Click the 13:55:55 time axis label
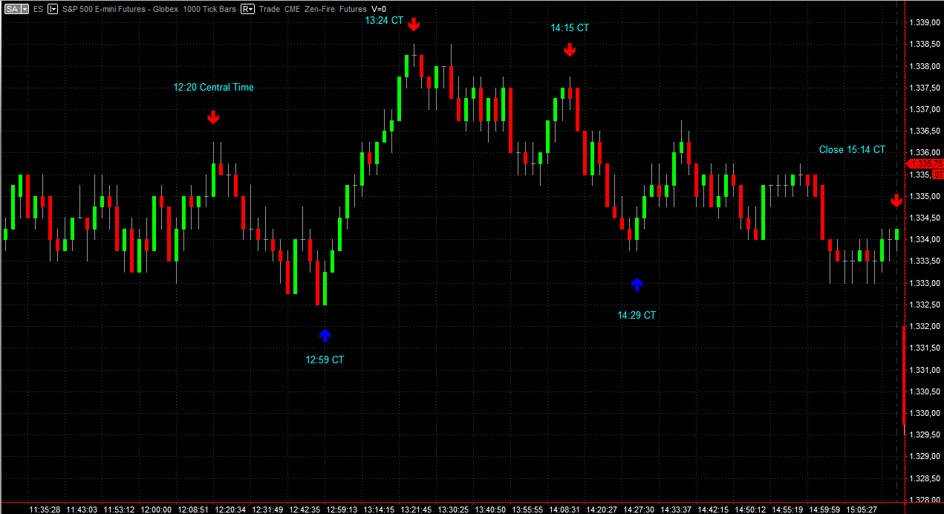 (527, 510)
